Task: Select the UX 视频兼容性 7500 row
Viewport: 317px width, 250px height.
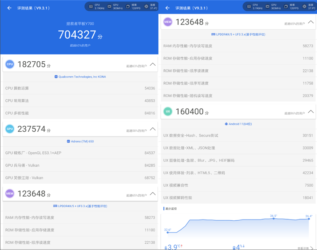Action: point(239,185)
